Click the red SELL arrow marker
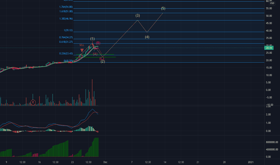Viewport: 280px width, 165px height. [82, 50]
